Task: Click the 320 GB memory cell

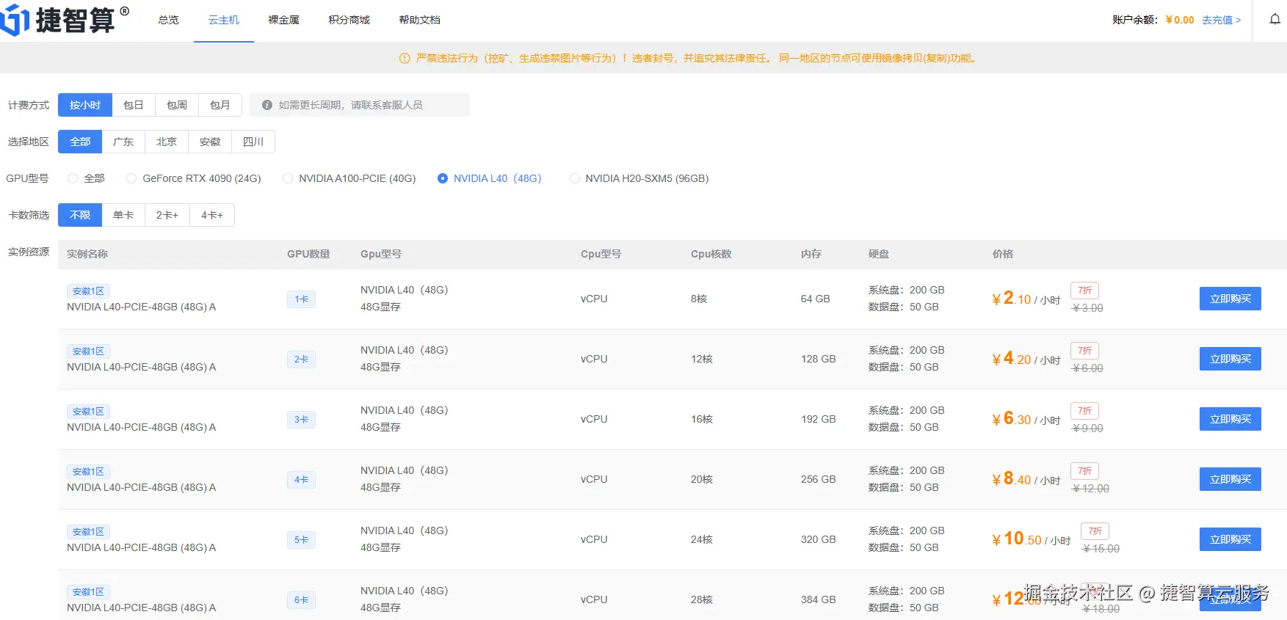Action: [819, 539]
